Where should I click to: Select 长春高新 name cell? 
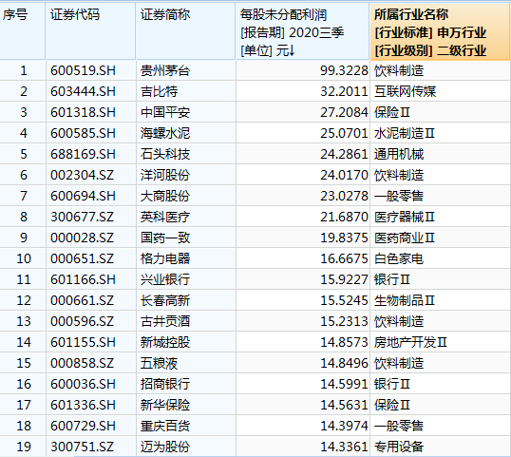(186, 300)
